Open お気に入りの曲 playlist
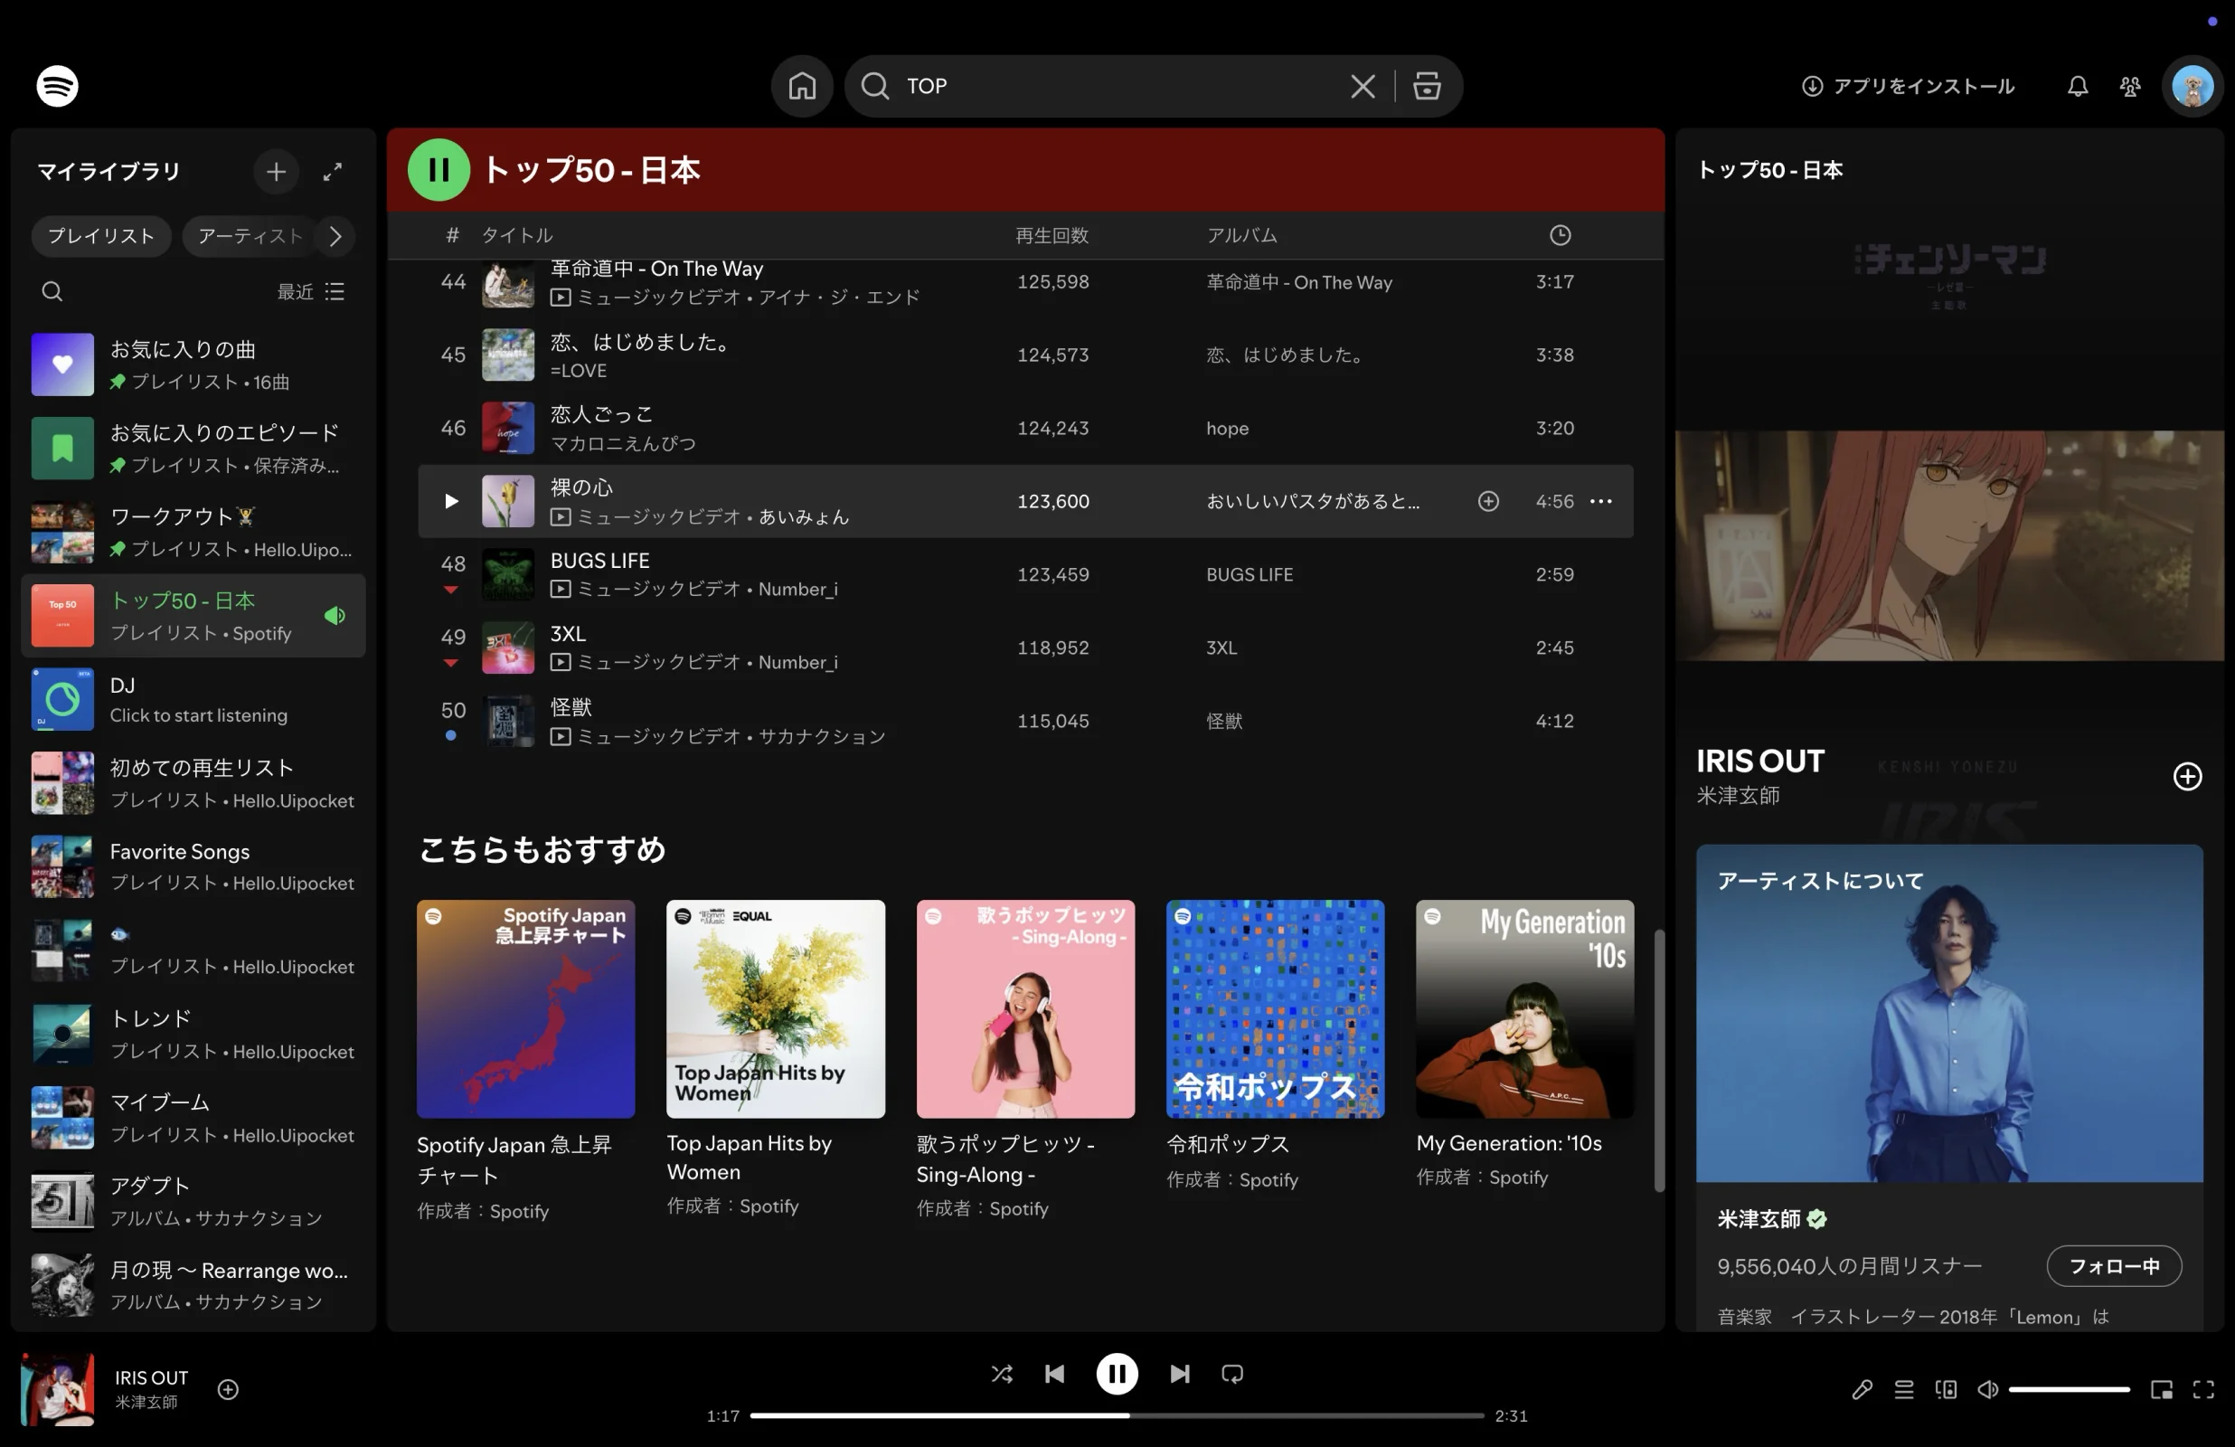The height and width of the screenshot is (1447, 2235). click(x=193, y=364)
